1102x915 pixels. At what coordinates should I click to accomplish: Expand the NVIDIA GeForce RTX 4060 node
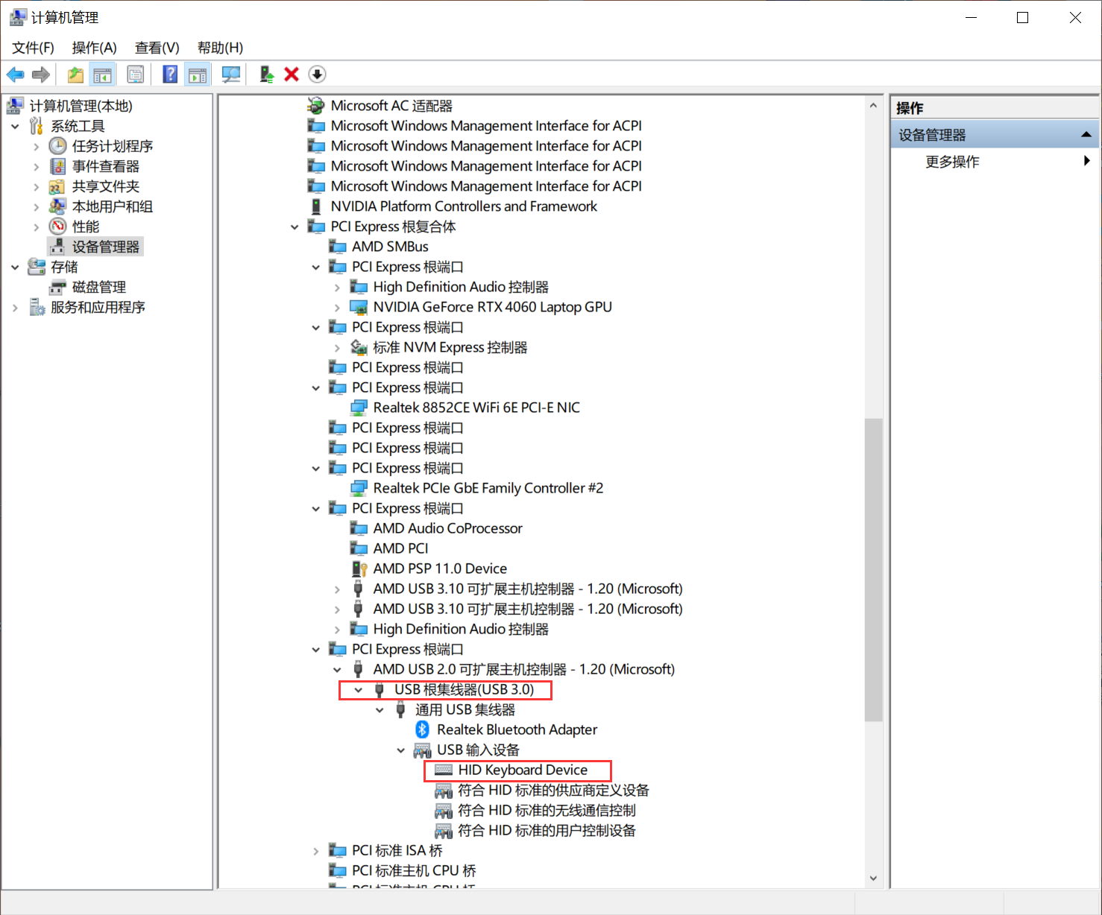(x=337, y=308)
